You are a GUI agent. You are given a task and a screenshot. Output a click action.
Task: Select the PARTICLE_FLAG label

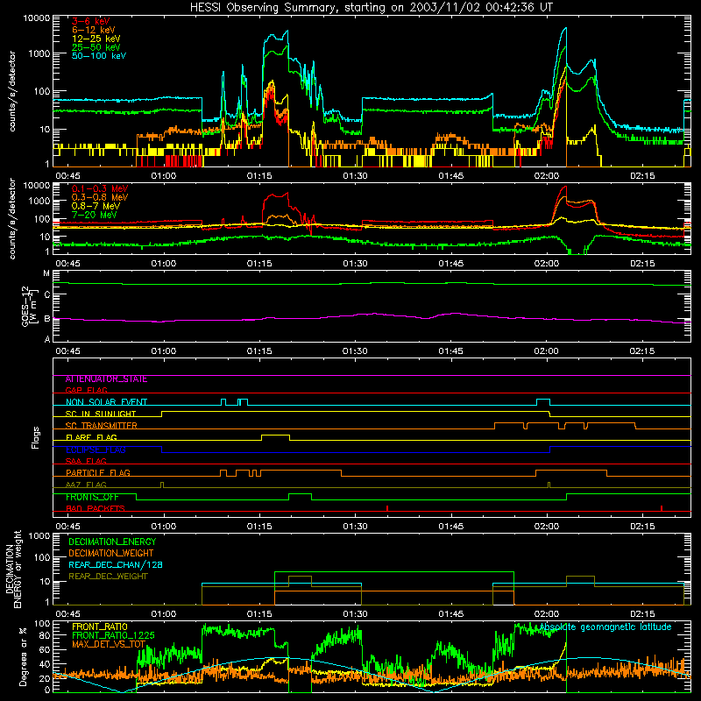pos(98,473)
